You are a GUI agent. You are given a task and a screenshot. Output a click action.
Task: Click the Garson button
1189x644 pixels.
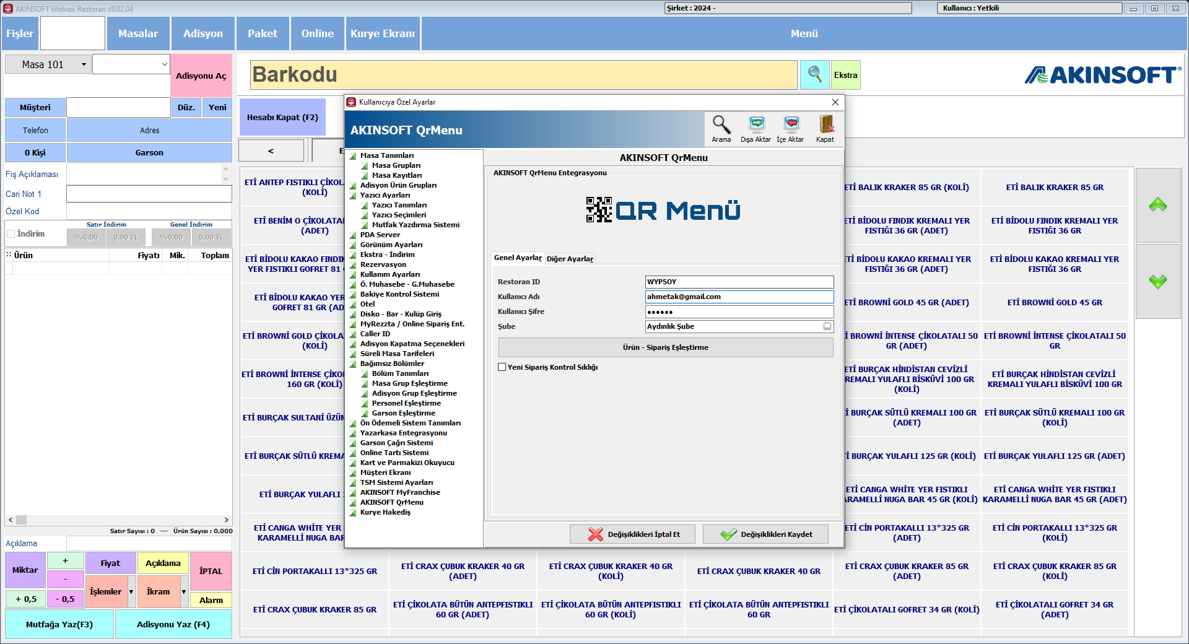[149, 152]
